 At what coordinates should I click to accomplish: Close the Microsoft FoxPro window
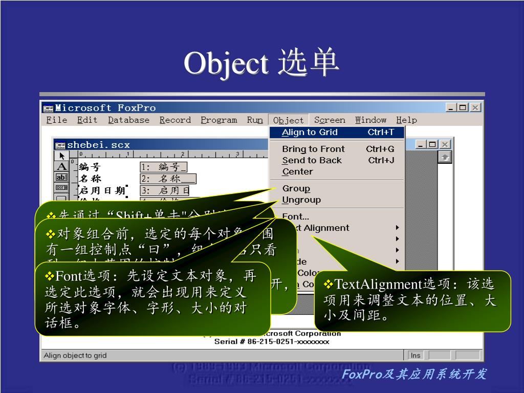475,107
